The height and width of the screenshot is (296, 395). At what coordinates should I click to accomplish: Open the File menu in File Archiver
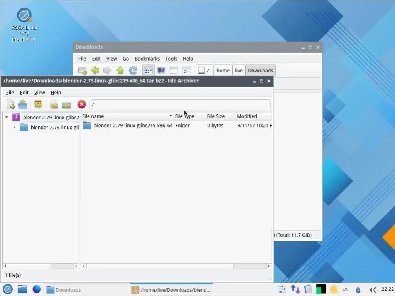10,92
